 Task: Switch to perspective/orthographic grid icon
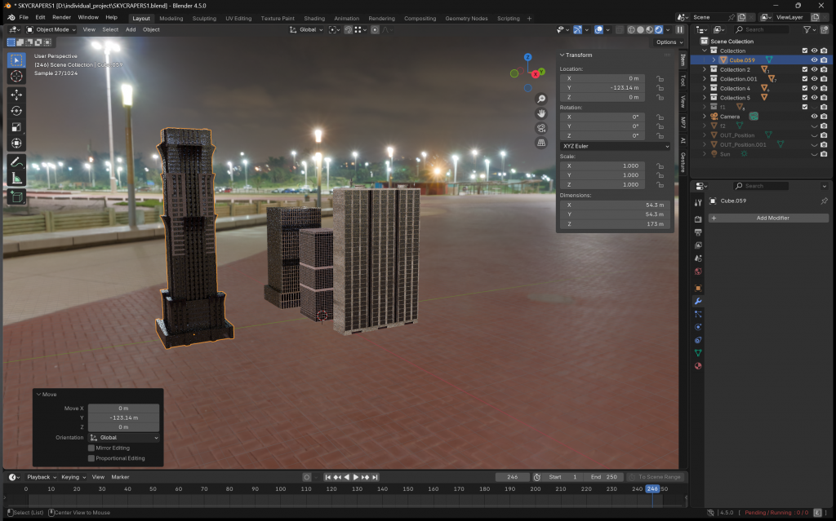point(541,143)
